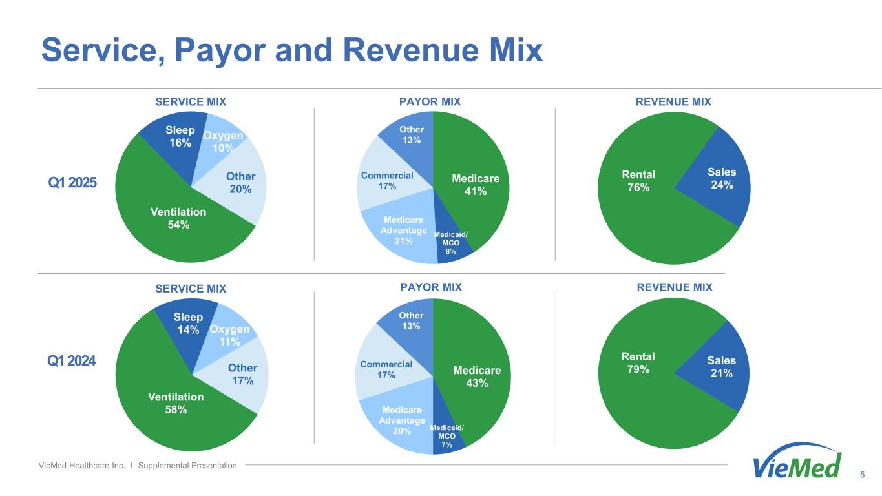Click the slide title Service, Payor and Revenue Mix

pyautogui.click(x=292, y=50)
